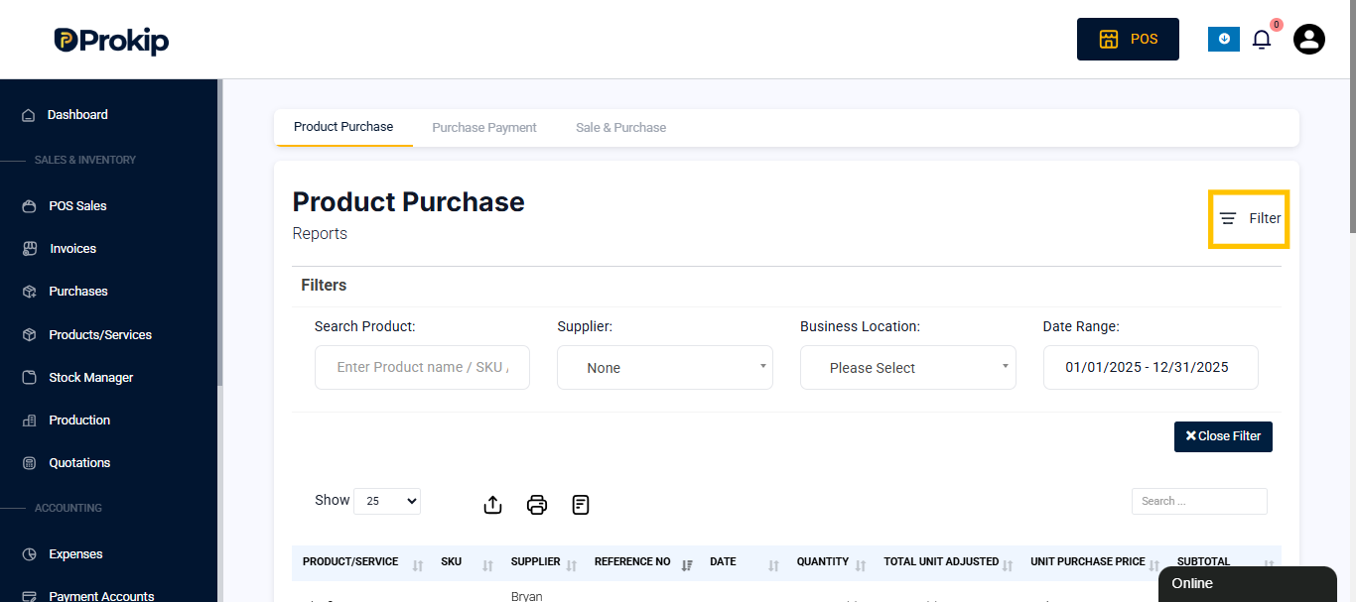Open POS Sales menu item
1356x602 pixels.
tap(77, 206)
